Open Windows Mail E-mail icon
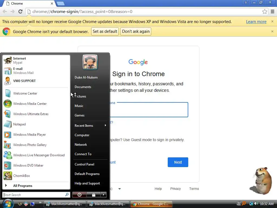The image size is (277, 208). coord(8,71)
